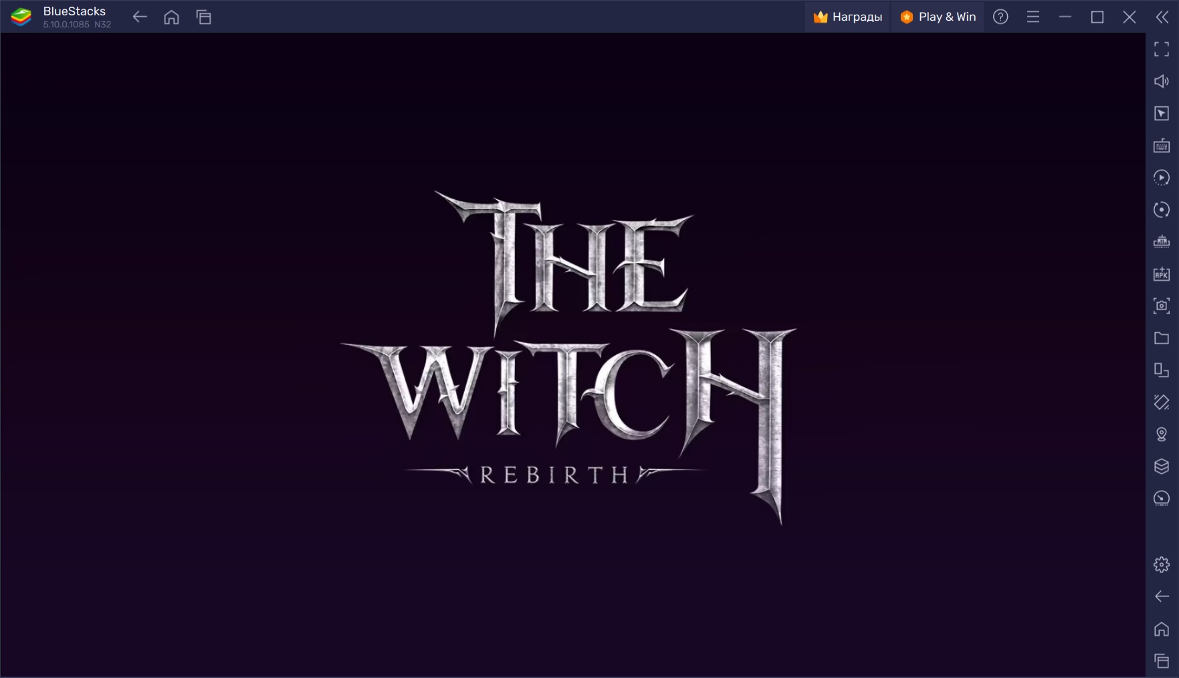This screenshot has height=678, width=1179.
Task: Open the help question mark icon
Action: coord(1000,17)
